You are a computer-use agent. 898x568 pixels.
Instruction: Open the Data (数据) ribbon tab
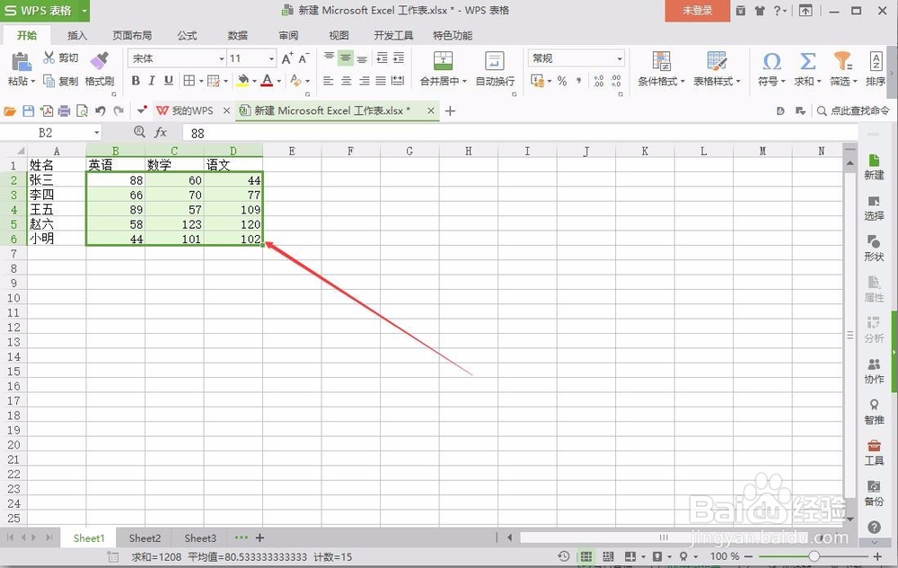coord(238,36)
